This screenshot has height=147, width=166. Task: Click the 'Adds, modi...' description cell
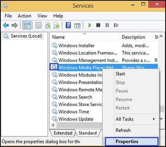135,45
